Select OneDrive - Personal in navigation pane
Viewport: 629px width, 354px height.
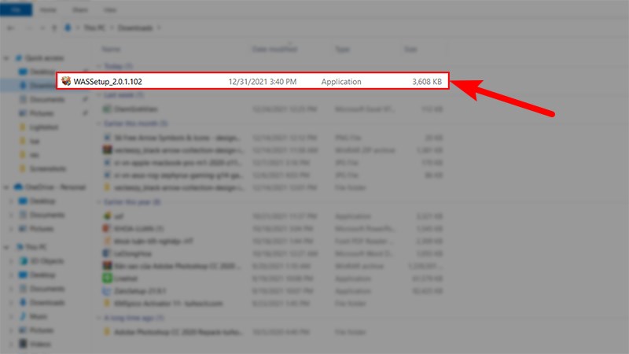click(x=55, y=187)
